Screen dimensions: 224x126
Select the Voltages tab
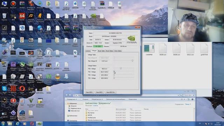(x=94, y=51)
